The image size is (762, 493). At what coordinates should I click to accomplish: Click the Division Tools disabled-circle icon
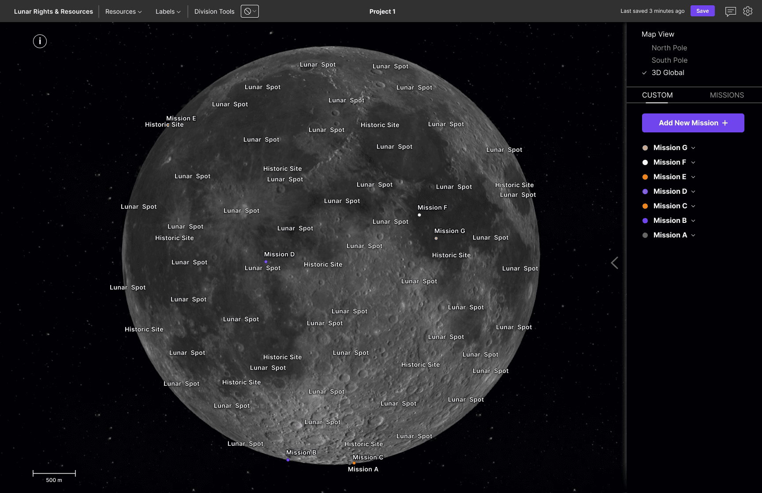pos(250,11)
